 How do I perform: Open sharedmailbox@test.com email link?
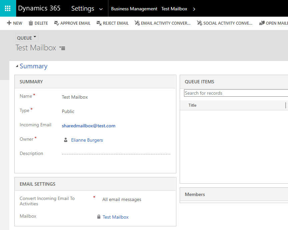click(x=89, y=126)
